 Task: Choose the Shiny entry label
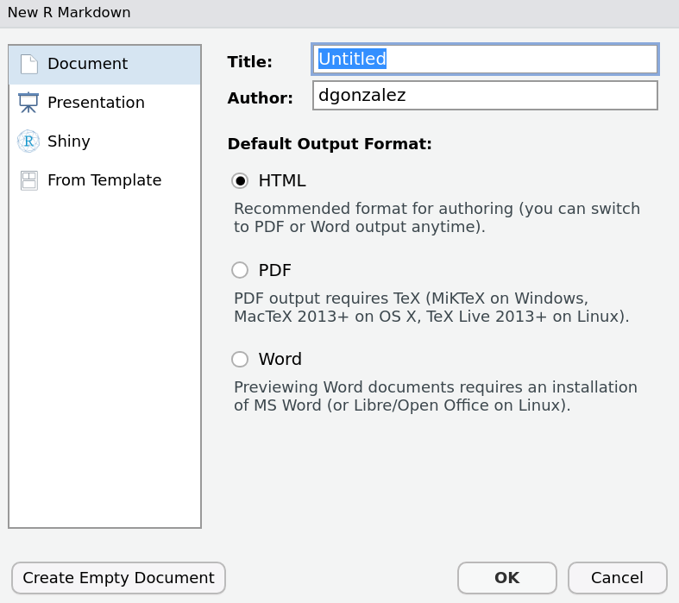point(69,141)
